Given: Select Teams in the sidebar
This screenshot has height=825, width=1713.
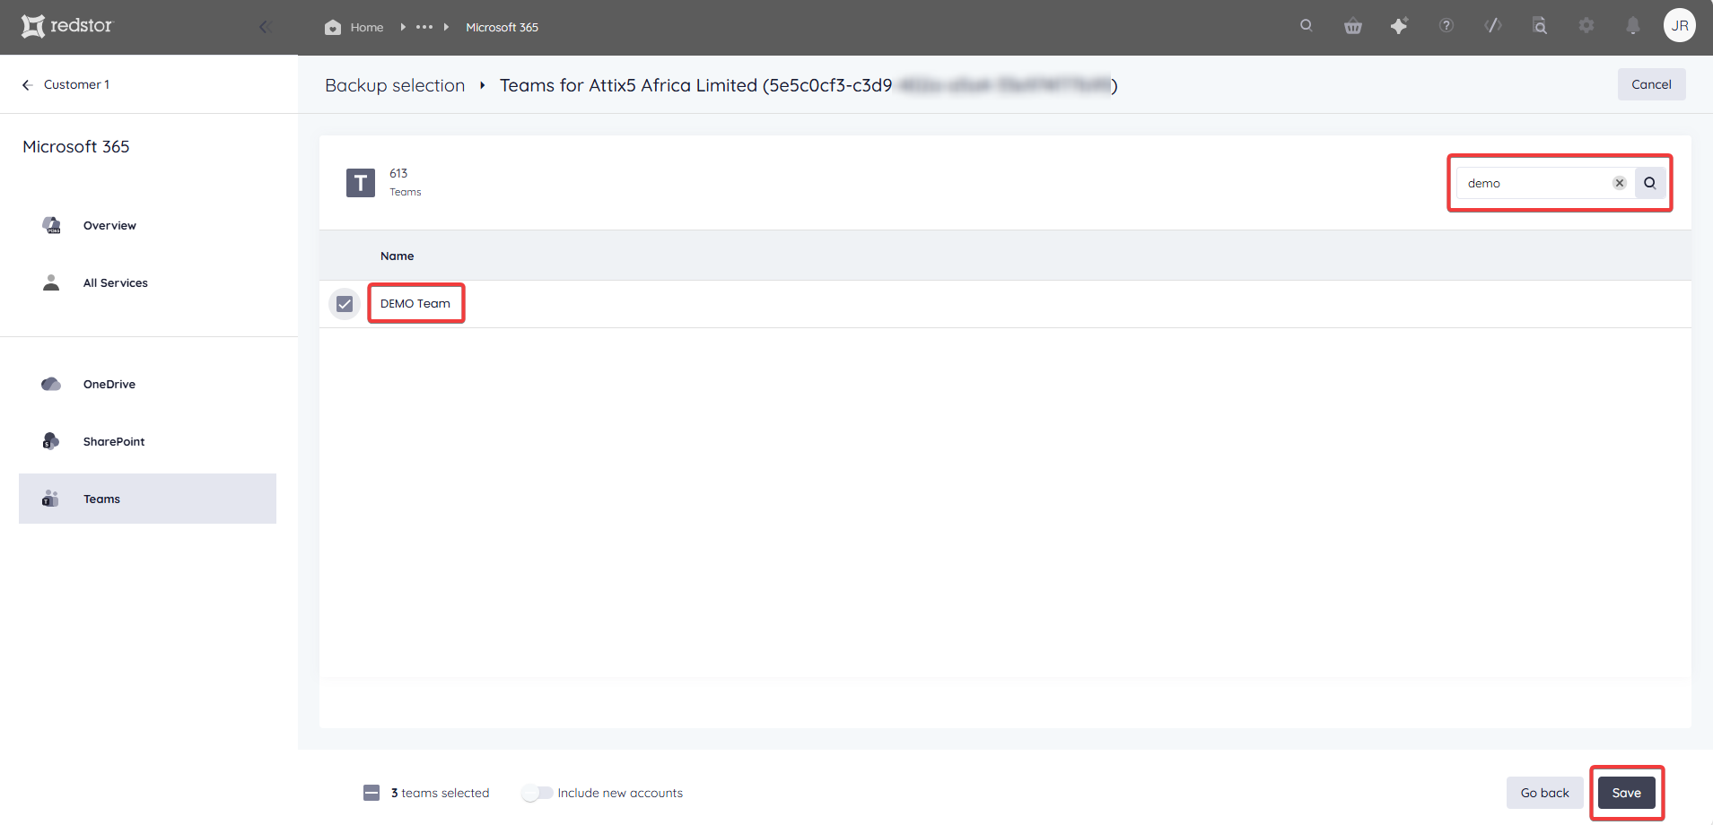Looking at the screenshot, I should point(147,499).
